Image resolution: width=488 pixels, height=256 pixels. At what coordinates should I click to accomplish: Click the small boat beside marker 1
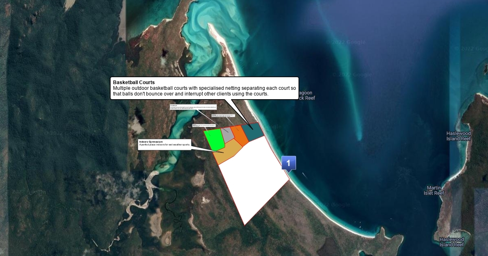tap(305, 176)
